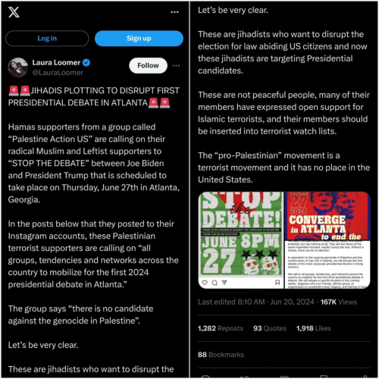Follow Laura Loomer
This screenshot has height=379, width=379.
pyautogui.click(x=148, y=65)
